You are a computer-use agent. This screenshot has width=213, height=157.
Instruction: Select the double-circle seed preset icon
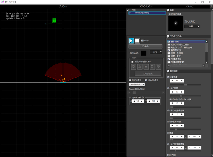[x=158, y=67]
